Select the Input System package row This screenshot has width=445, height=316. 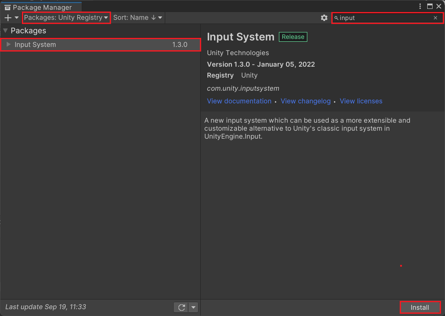[100, 44]
